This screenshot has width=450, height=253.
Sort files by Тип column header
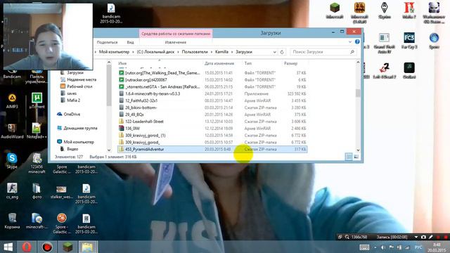coord(248,63)
